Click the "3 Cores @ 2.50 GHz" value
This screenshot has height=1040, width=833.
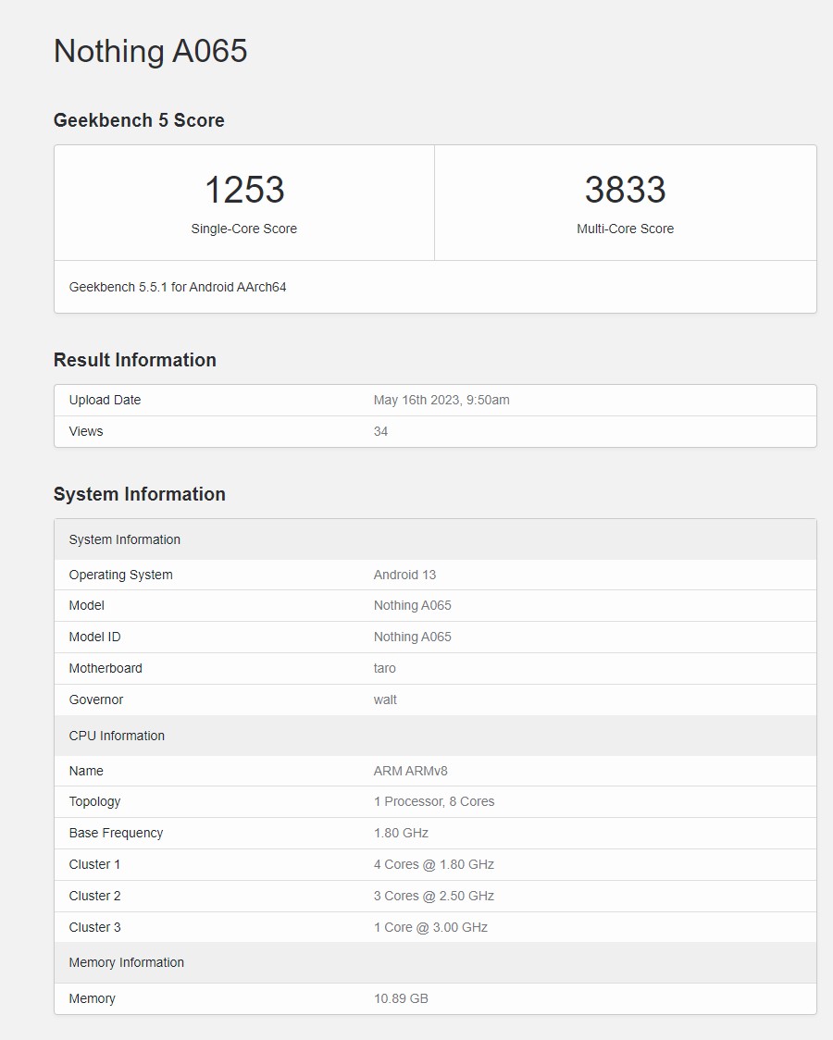pos(434,896)
